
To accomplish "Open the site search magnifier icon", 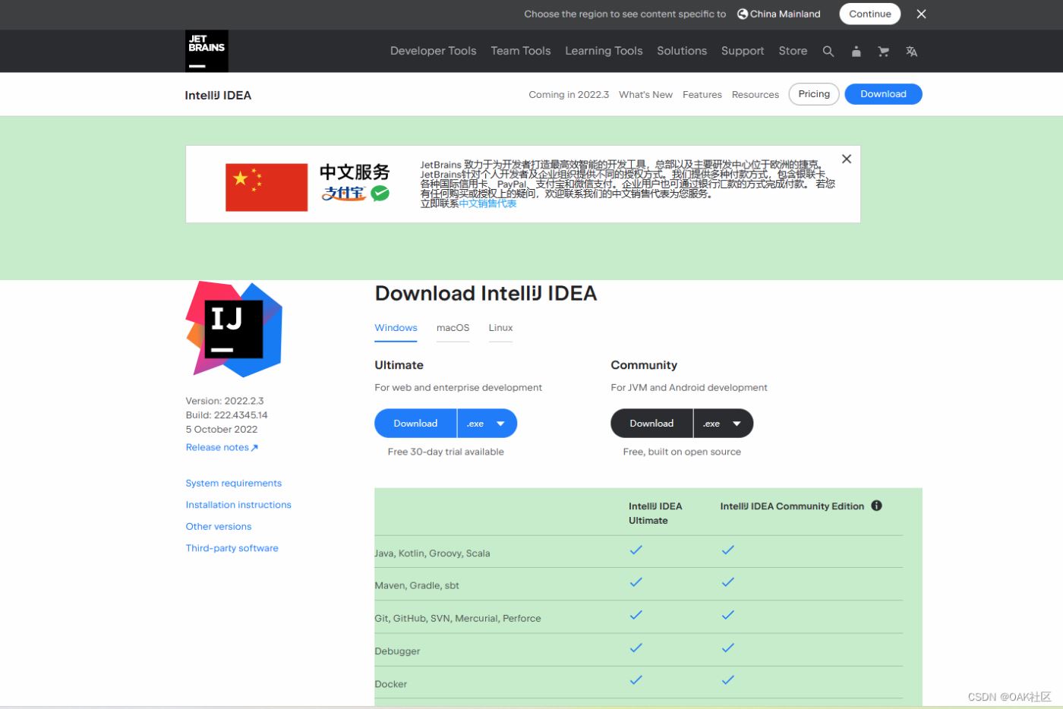I will click(828, 52).
